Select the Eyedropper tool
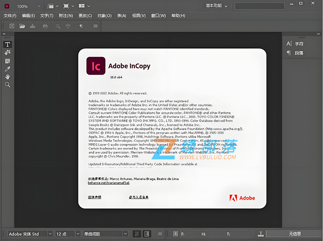Image resolution: width=323 pixels, height=241 pixels. tap(7, 69)
